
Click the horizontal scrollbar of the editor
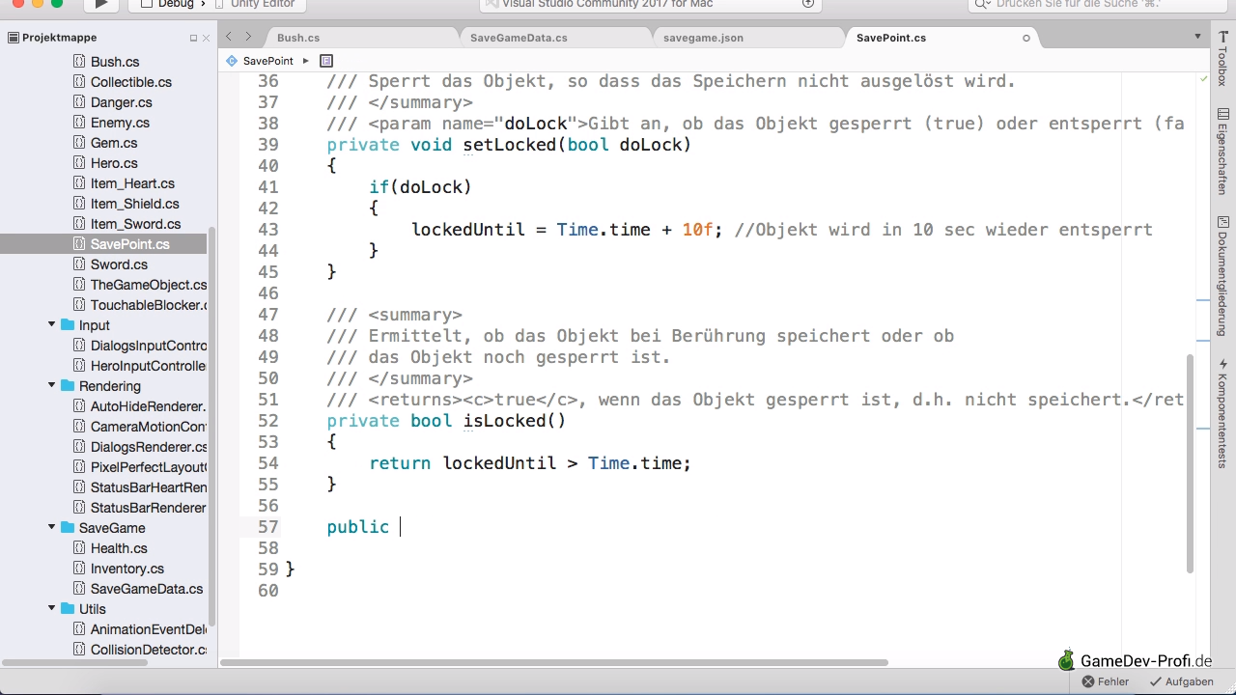(x=554, y=663)
